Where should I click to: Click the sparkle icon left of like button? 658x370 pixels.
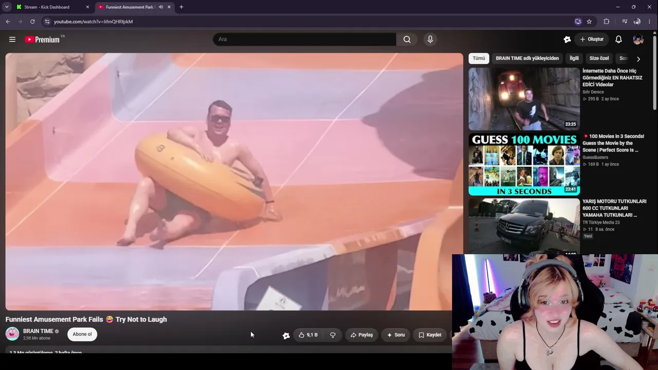286,336
